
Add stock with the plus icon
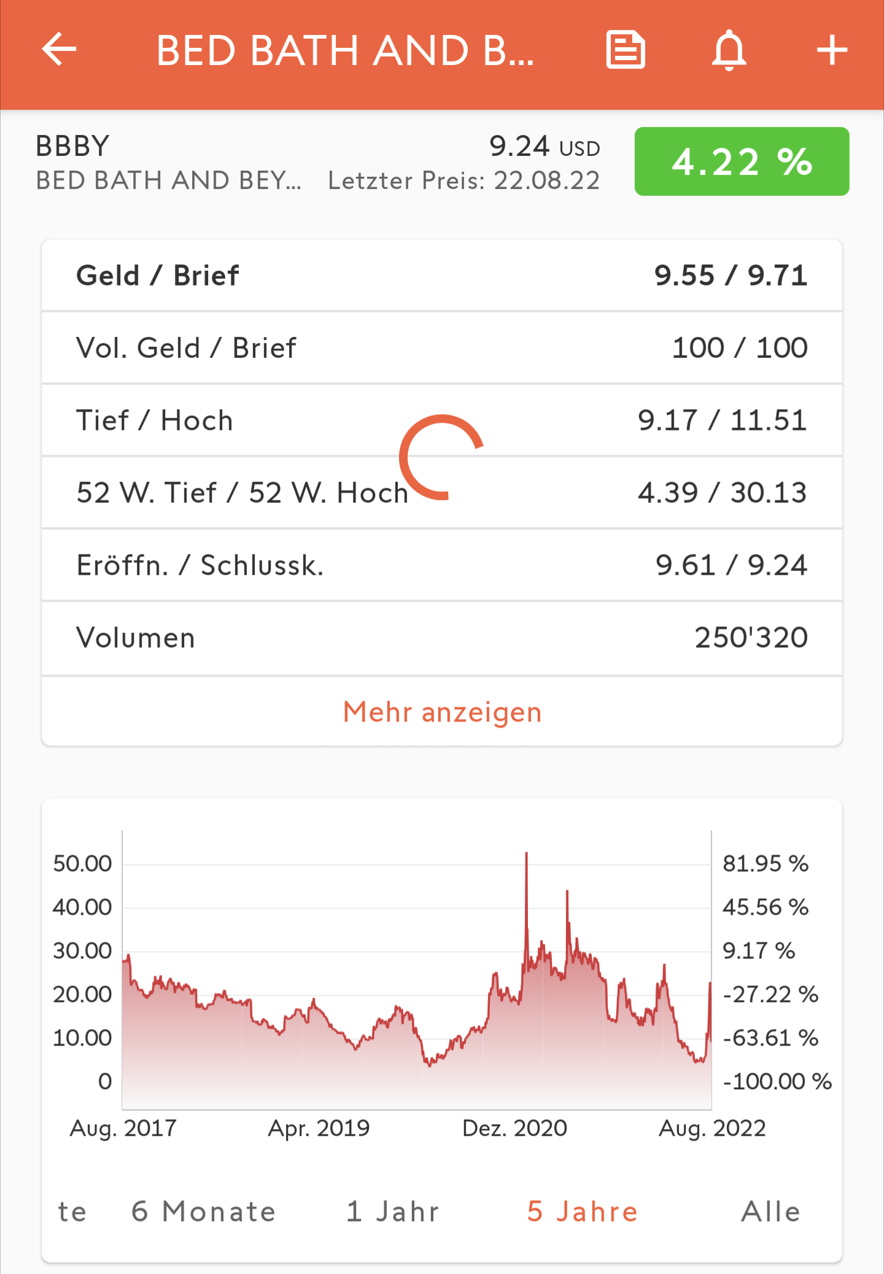pos(832,50)
